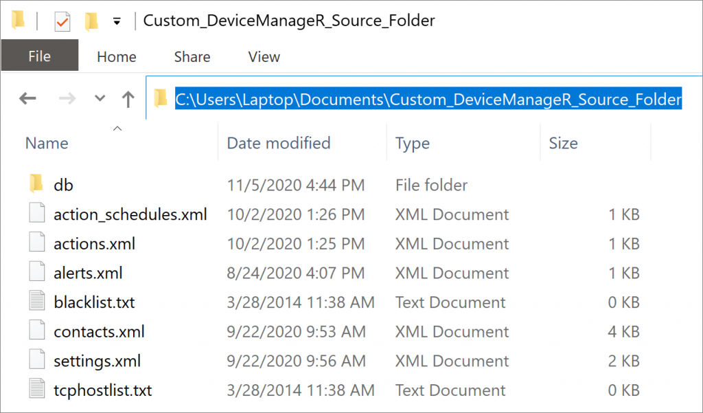This screenshot has width=703, height=413.
Task: Switch to the Share ribbon tab
Action: 192,56
